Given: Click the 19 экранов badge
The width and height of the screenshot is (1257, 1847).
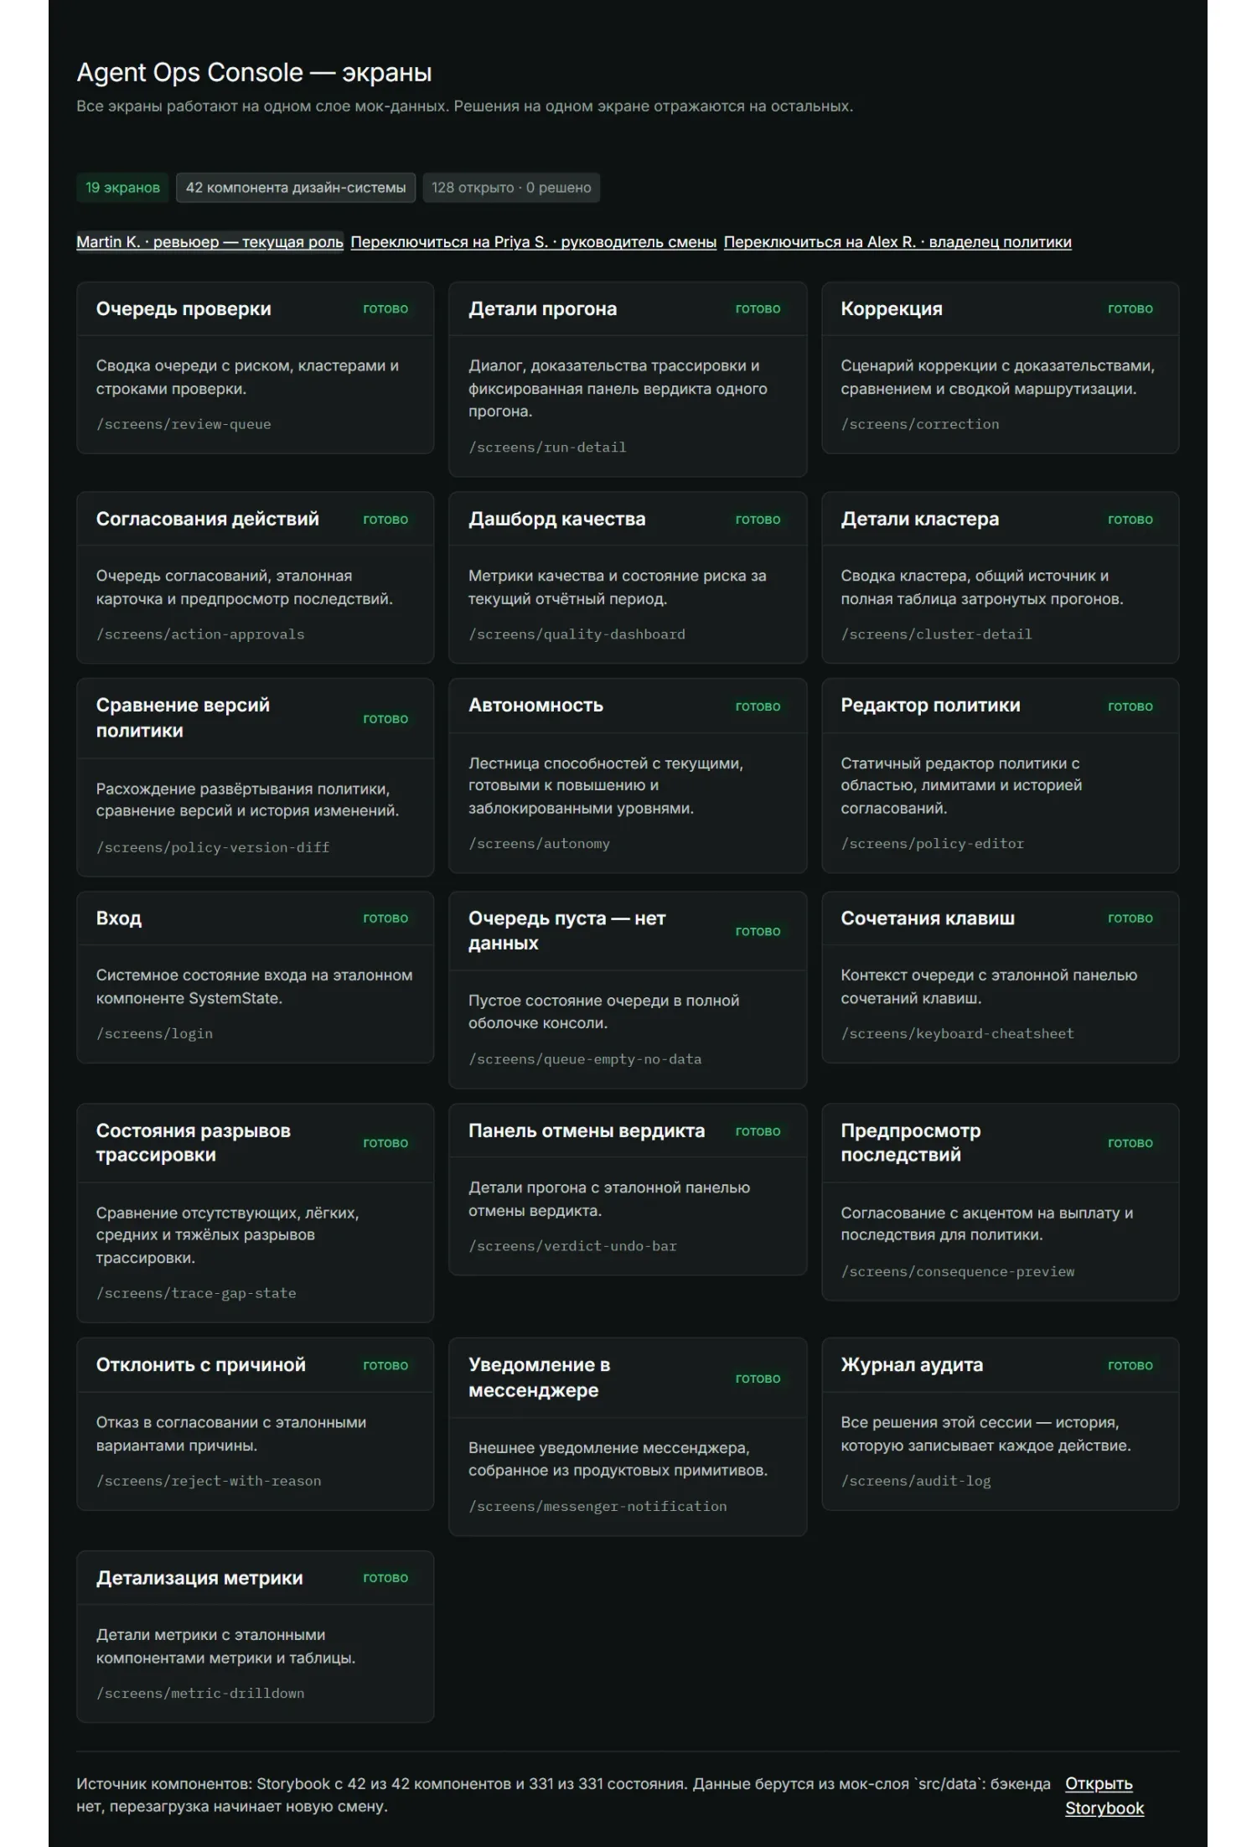Looking at the screenshot, I should click(x=122, y=188).
